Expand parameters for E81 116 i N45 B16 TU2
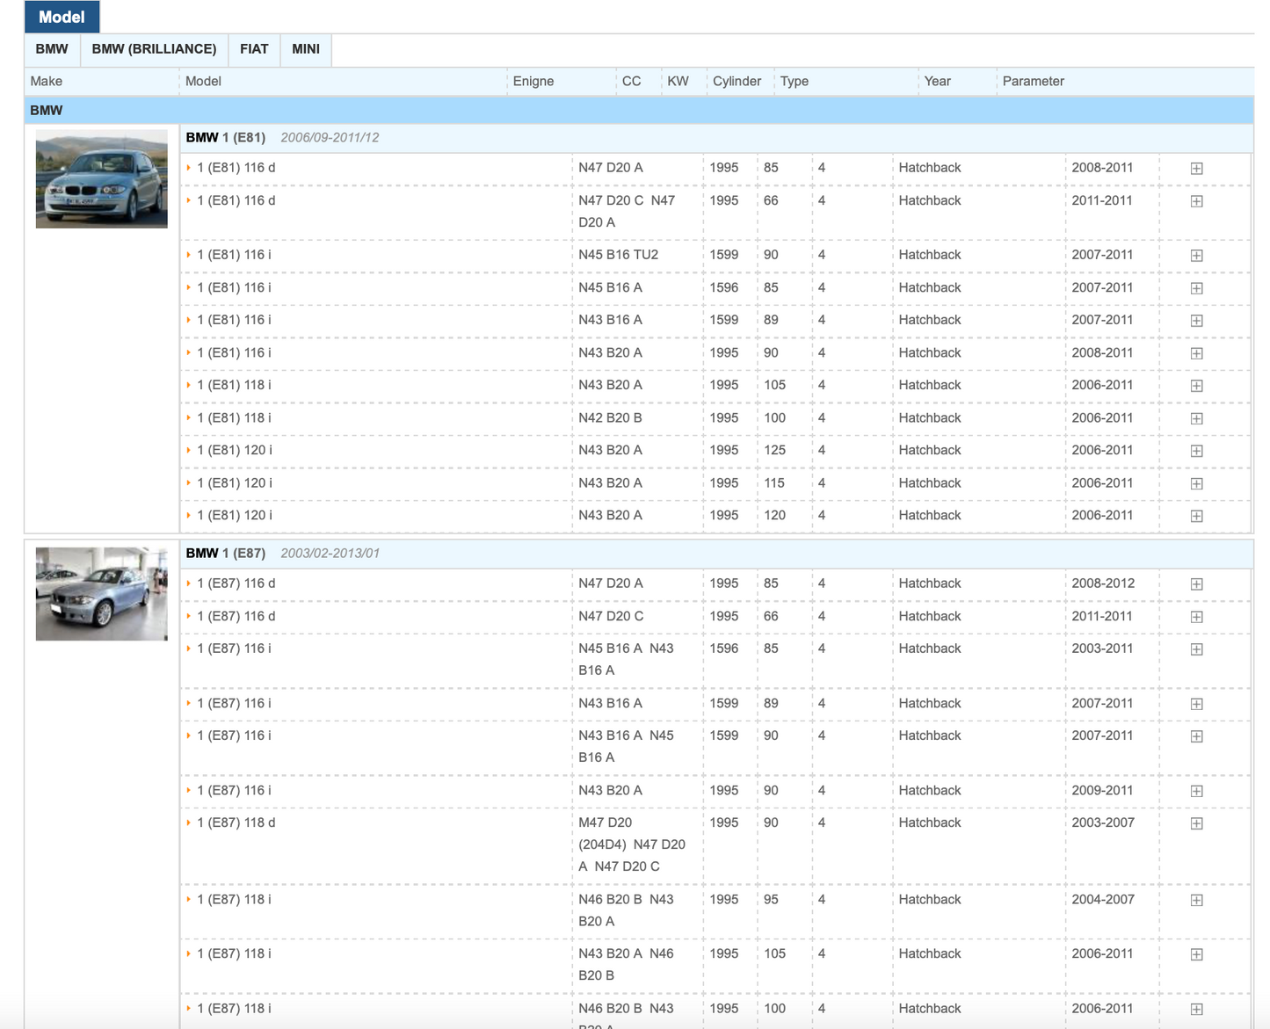 (1196, 255)
